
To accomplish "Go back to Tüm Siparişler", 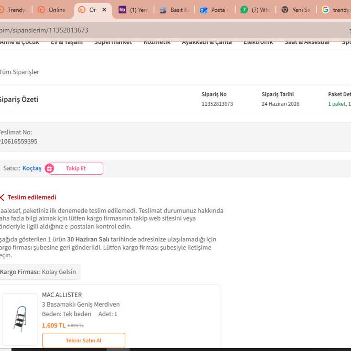I will 20,72.
